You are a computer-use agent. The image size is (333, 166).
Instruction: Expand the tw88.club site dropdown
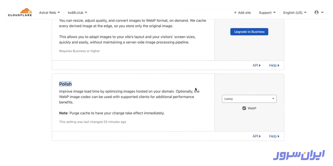coord(77,13)
